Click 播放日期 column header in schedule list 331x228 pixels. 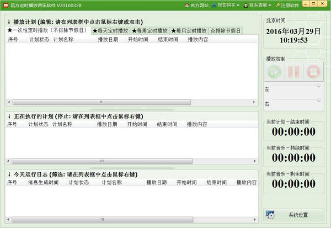point(108,40)
